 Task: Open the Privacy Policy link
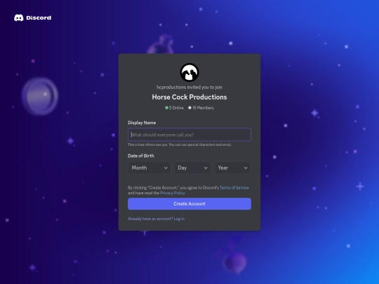173,193
